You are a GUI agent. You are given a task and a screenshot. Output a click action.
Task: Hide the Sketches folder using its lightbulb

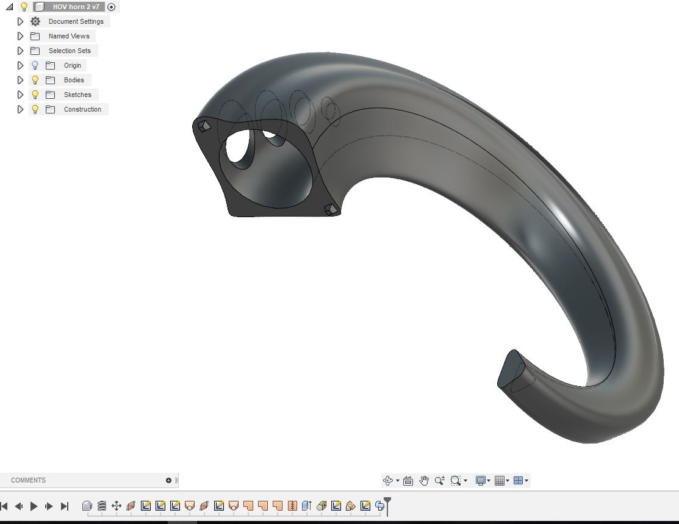coord(35,95)
